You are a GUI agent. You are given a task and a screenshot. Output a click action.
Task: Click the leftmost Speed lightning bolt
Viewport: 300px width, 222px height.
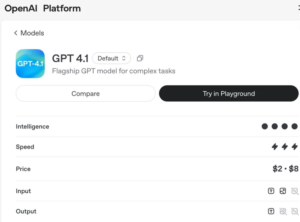pyautogui.click(x=275, y=147)
